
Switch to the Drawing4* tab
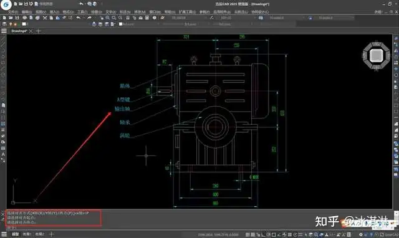pos(19,31)
